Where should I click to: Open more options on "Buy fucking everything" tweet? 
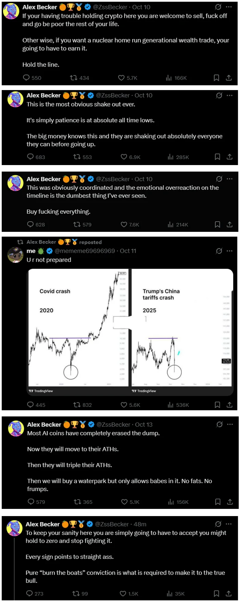coord(230,179)
